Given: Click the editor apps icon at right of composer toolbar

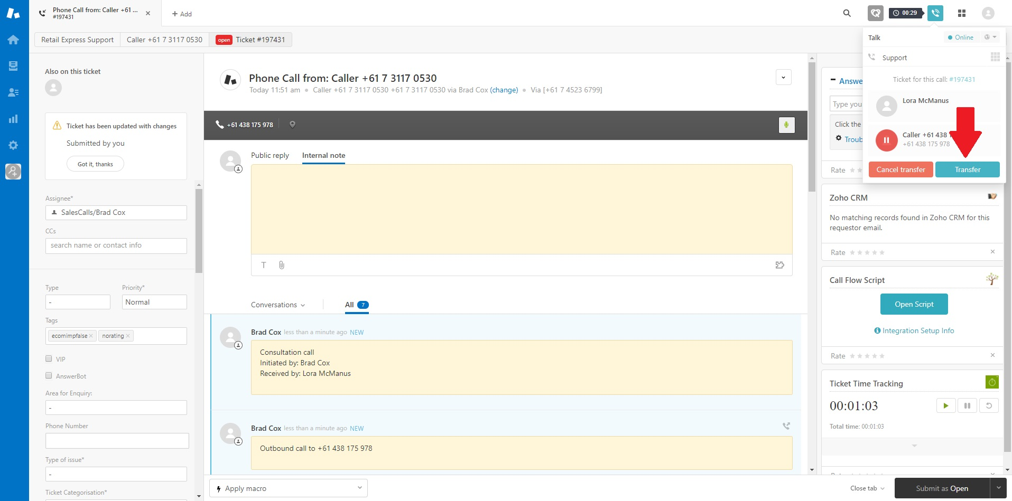Looking at the screenshot, I should pyautogui.click(x=779, y=265).
